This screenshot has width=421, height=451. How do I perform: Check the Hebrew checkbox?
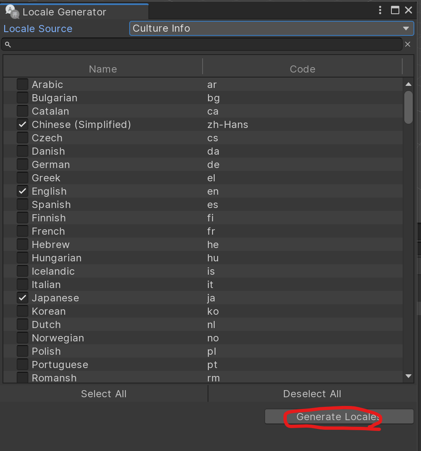point(23,245)
